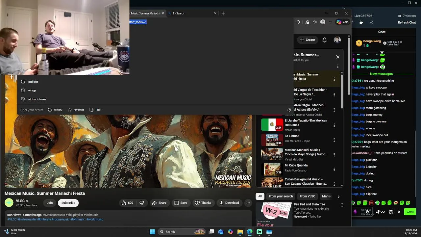Open the chat shop storefront icon

pos(391,212)
